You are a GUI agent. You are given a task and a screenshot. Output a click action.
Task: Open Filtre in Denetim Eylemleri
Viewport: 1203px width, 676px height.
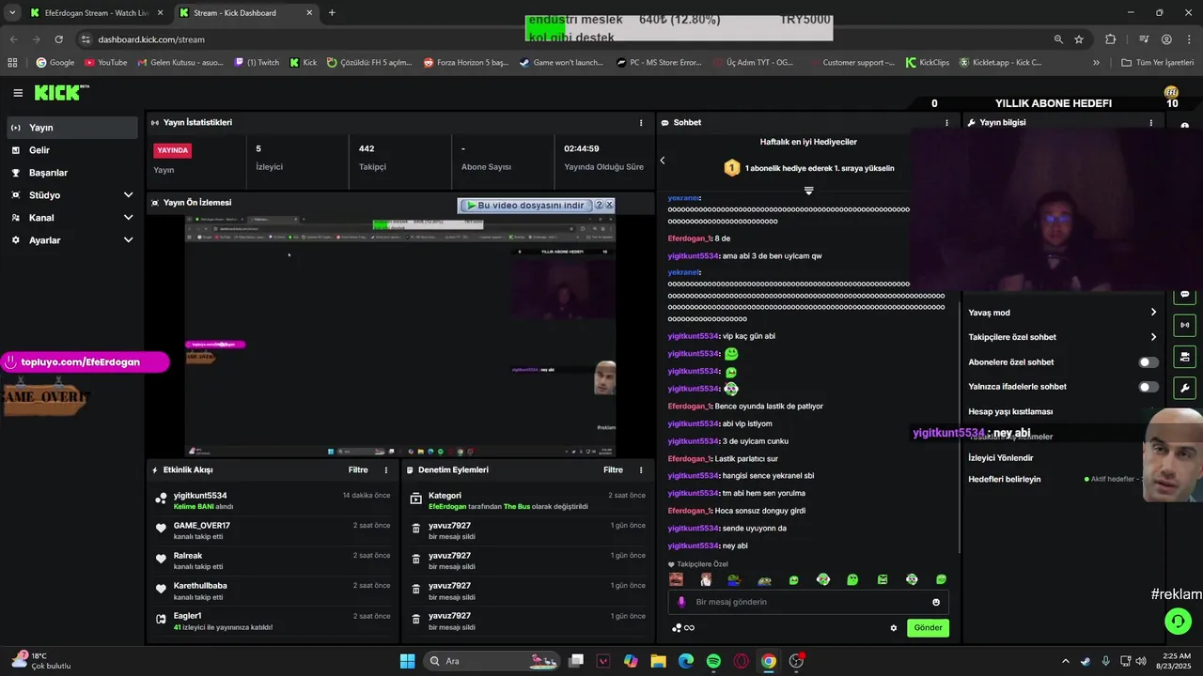pos(613,470)
